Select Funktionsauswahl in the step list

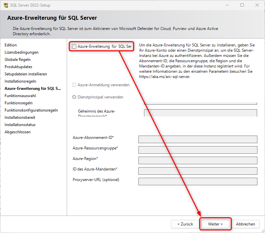[x=20, y=96]
